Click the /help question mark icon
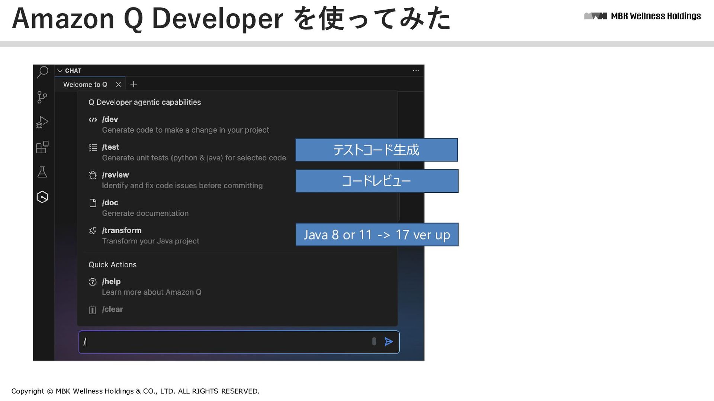 click(x=93, y=282)
